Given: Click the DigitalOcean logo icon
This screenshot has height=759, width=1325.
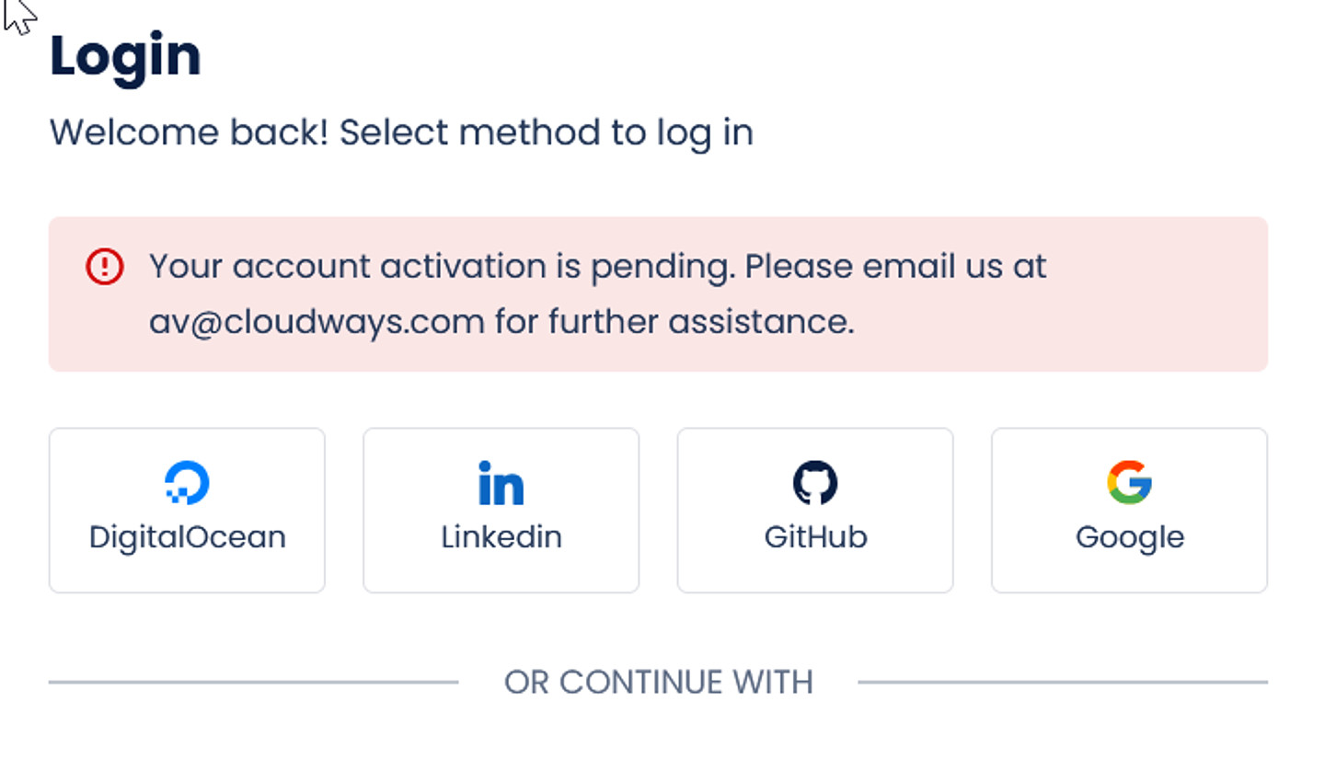Looking at the screenshot, I should point(187,483).
